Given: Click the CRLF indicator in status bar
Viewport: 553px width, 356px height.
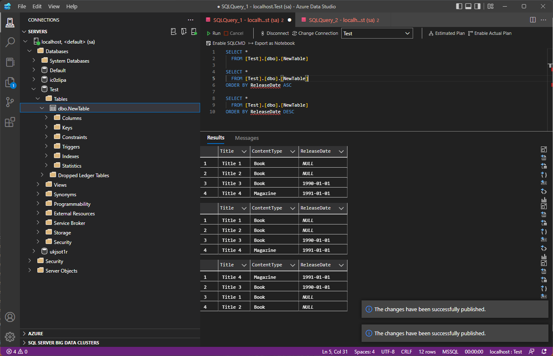Looking at the screenshot, I should pos(406,351).
